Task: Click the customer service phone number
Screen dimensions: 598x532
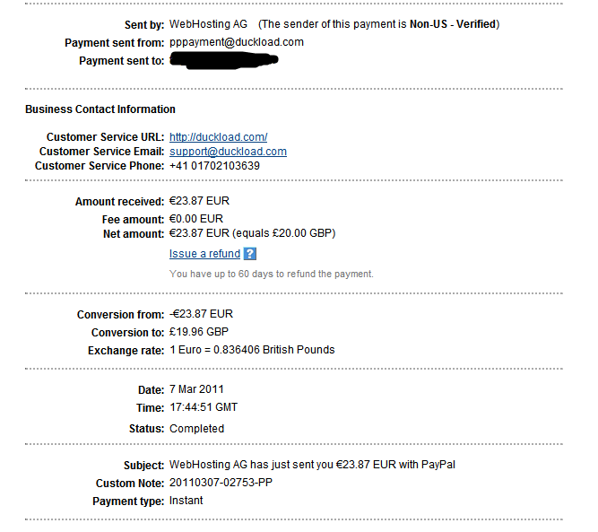Action: (x=213, y=166)
